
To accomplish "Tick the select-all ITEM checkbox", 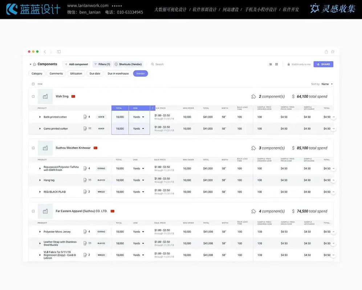I will tap(33, 84).
